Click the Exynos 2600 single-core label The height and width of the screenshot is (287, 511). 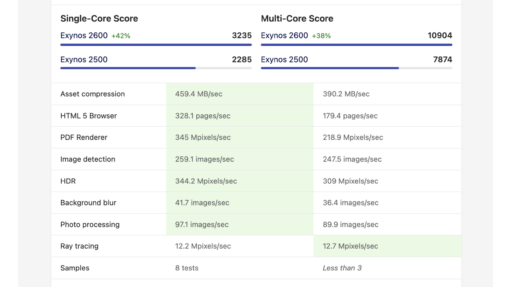[x=84, y=36]
